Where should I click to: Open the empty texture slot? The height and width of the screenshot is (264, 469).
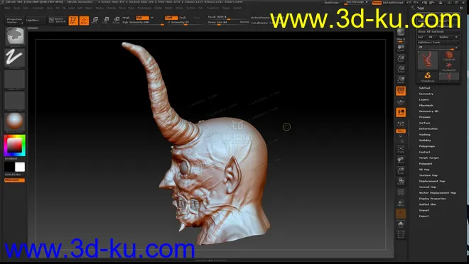coord(15,101)
